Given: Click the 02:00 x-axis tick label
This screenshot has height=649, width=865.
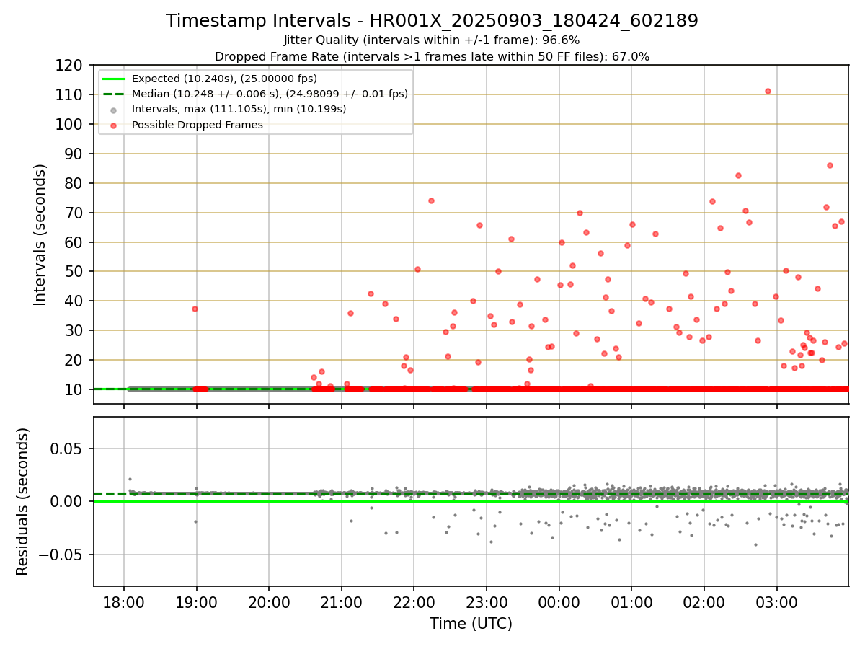Looking at the screenshot, I should (x=704, y=603).
